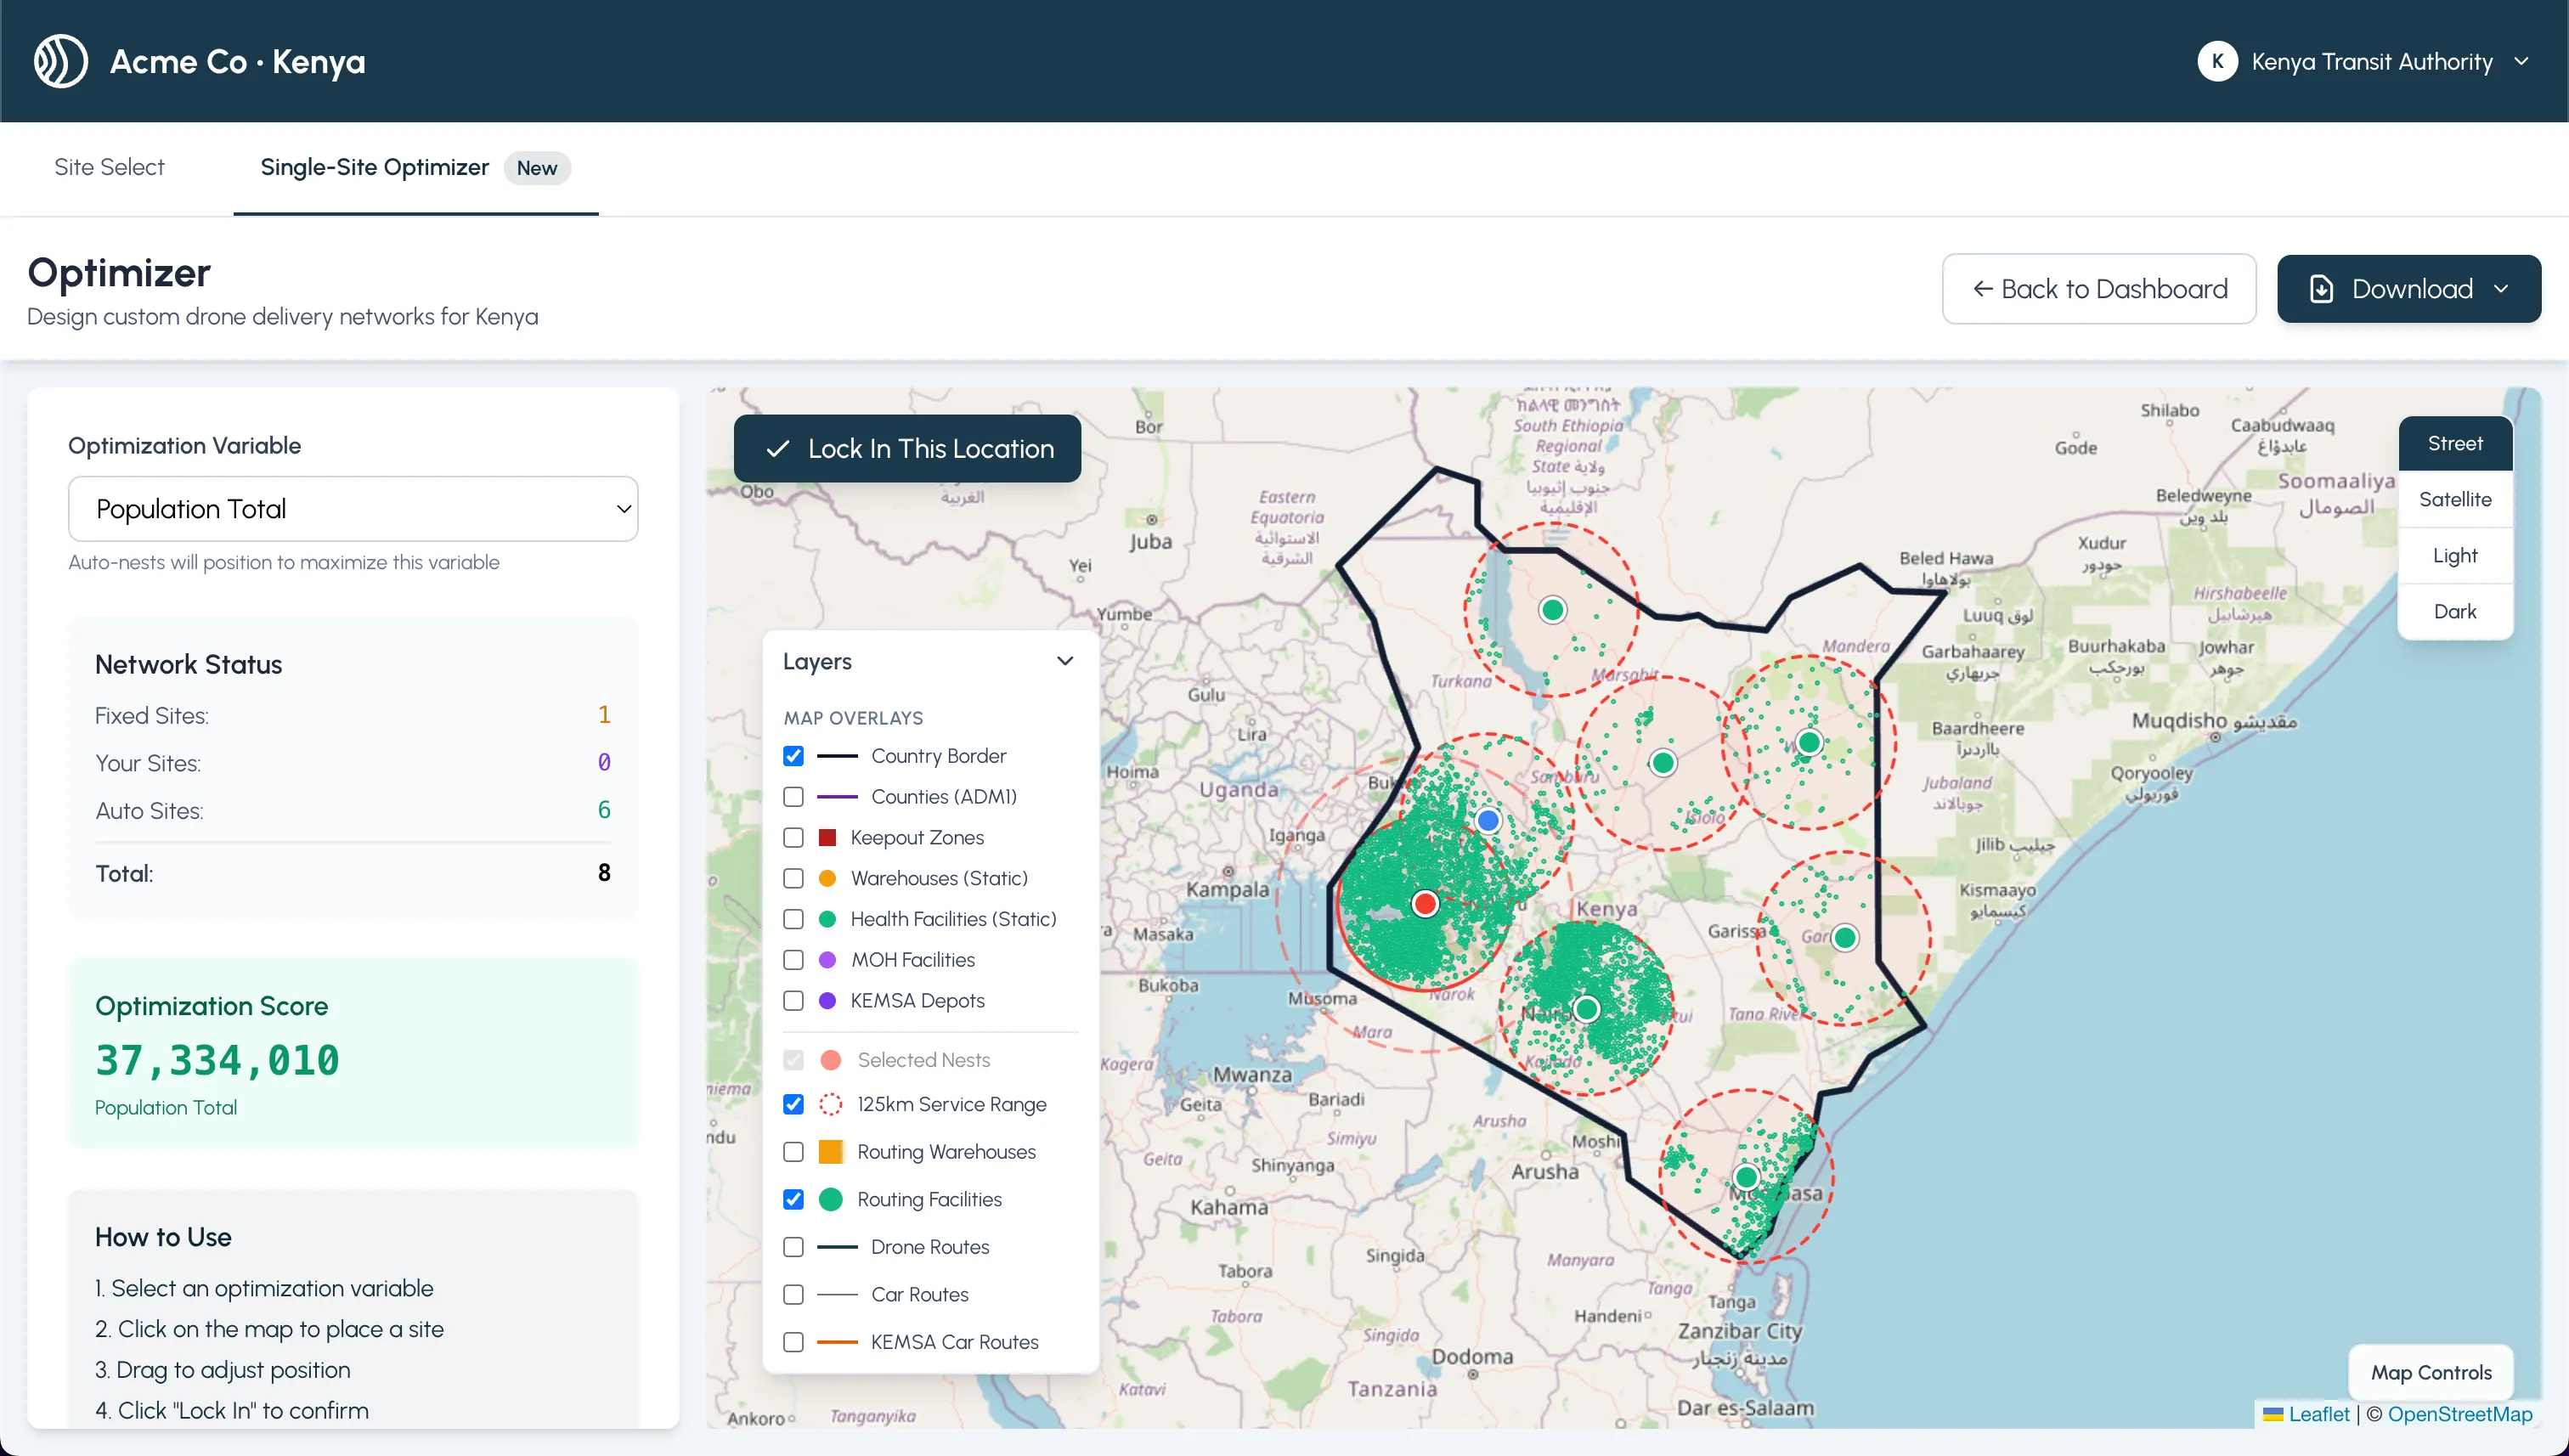
Task: Turn on the Drone Routes layer
Action: click(x=793, y=1247)
